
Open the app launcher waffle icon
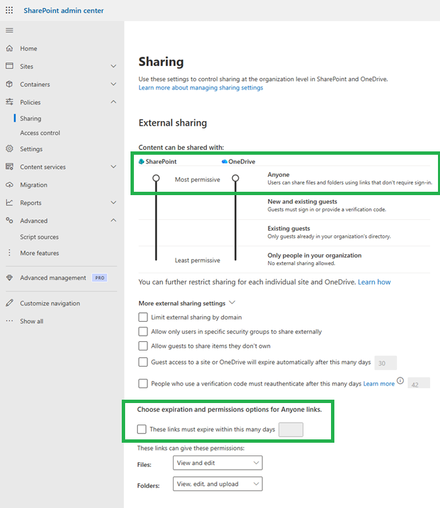point(9,10)
